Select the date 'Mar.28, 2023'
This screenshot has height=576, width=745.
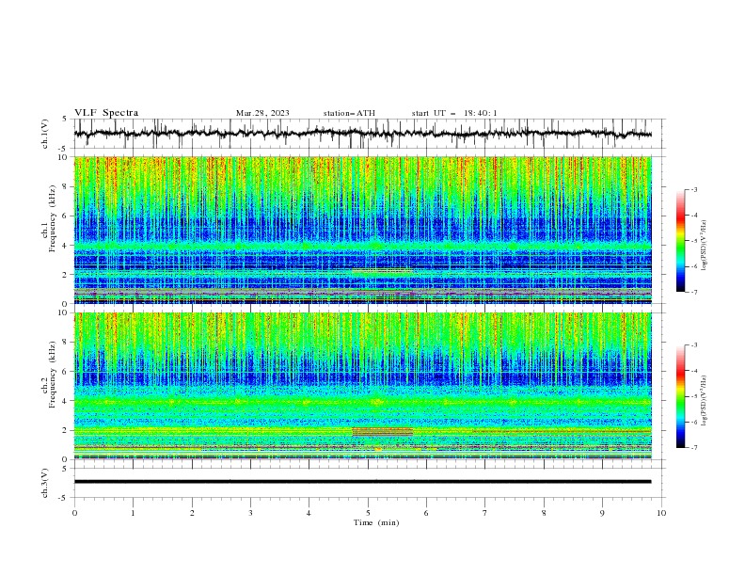262,113
